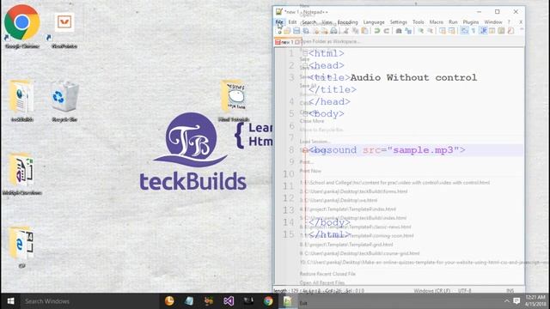
Task: Click the Find binoculars icon
Action: (x=399, y=31)
